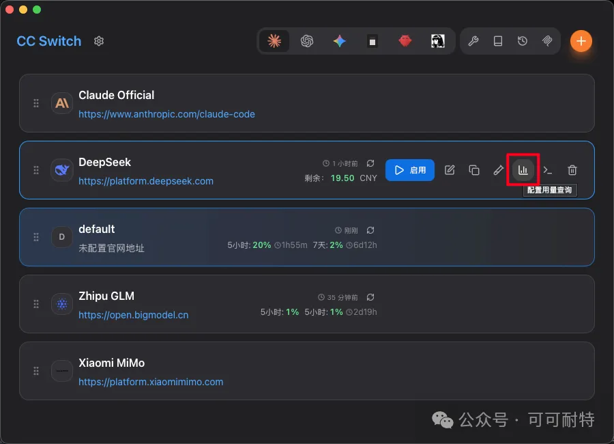Select the white square app tab
Screen dimensions: 614x444
[x=372, y=41]
